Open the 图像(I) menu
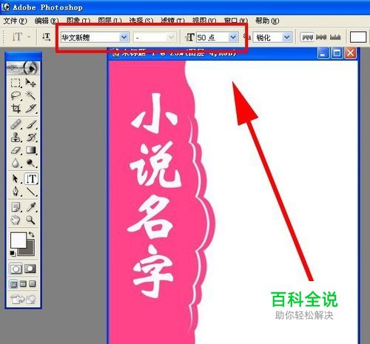Screen dimensions: 370x344 [x=78, y=21]
